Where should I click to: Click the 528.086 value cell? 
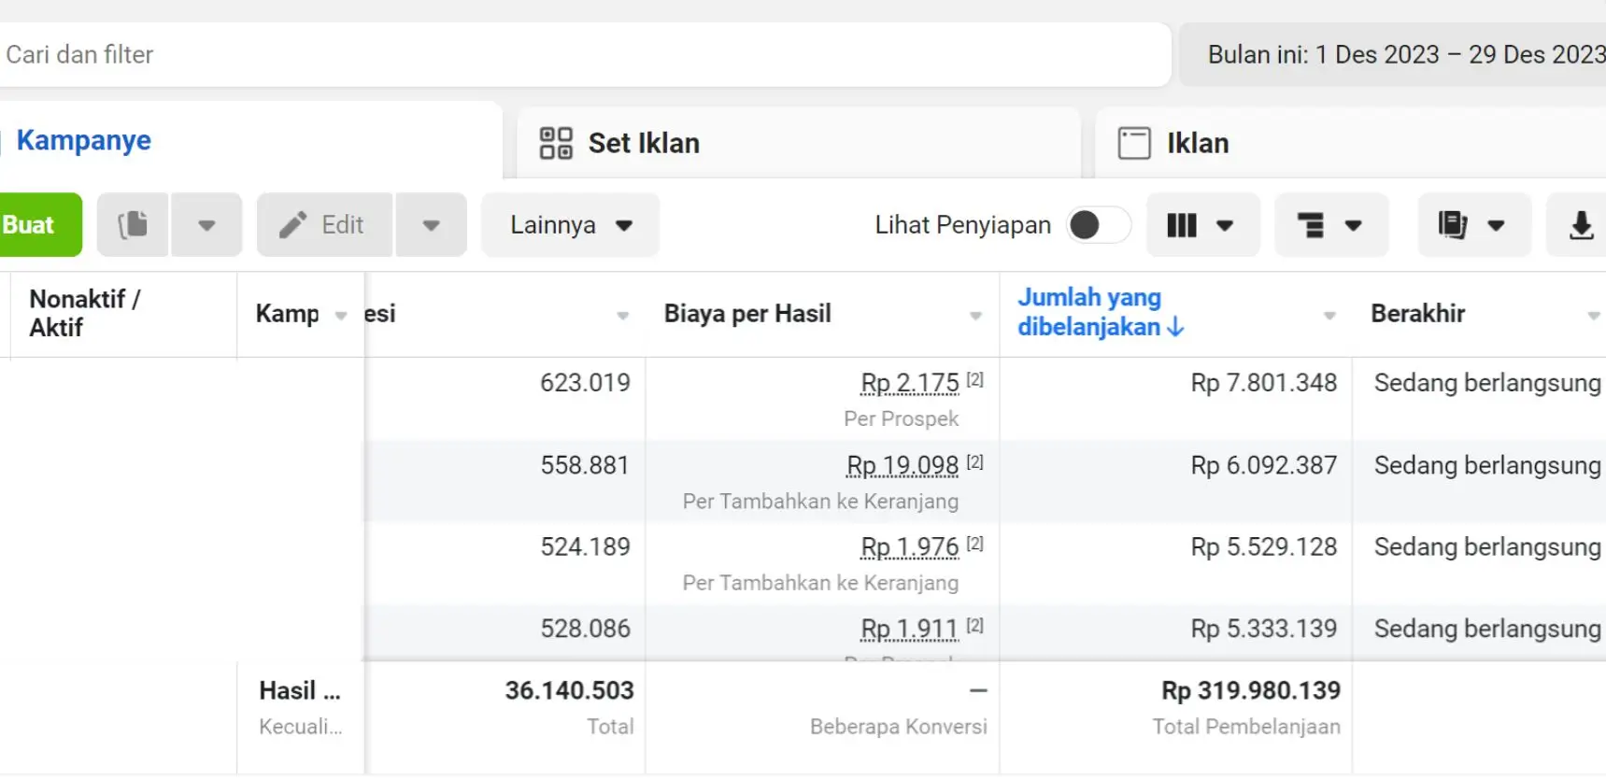[x=585, y=629]
